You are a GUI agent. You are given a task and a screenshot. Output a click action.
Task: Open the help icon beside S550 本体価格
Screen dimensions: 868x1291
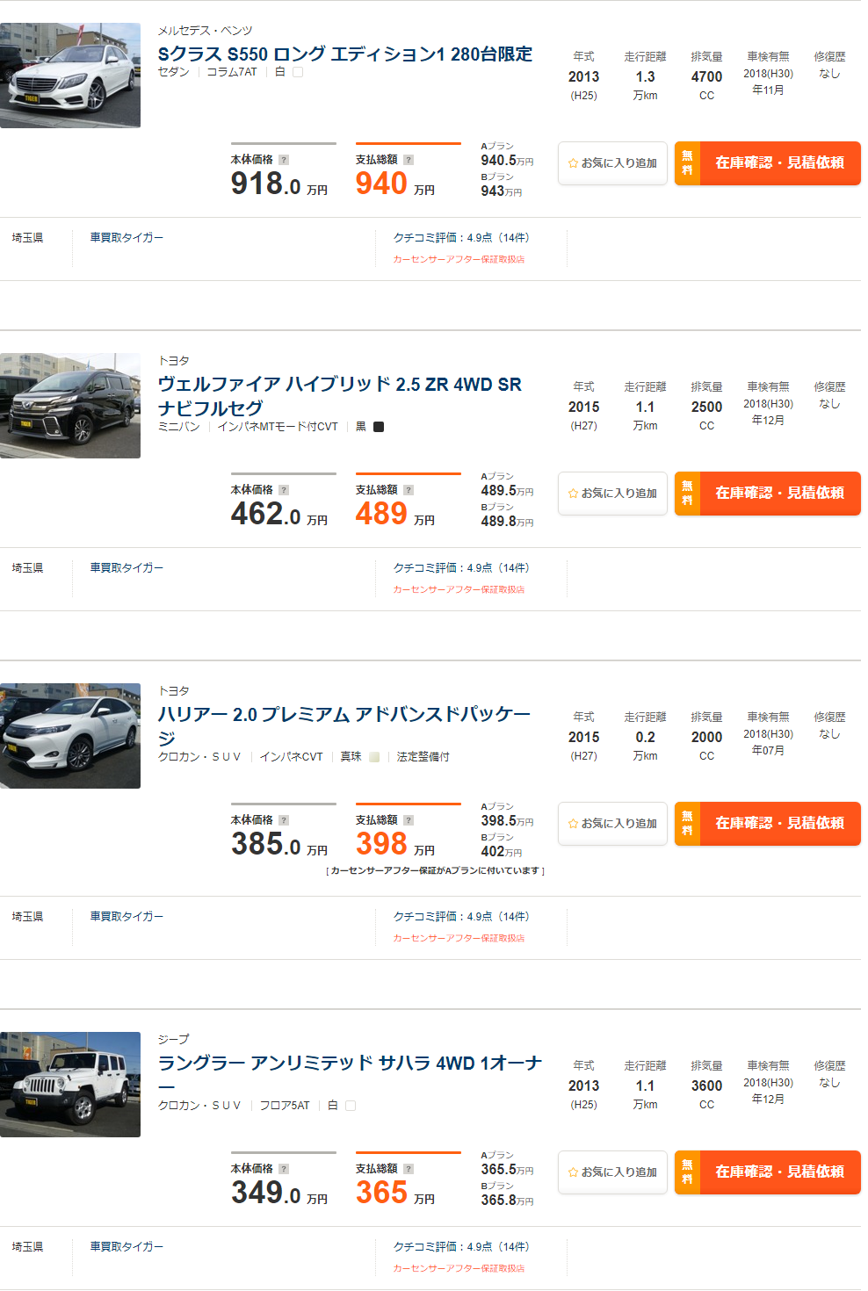click(283, 159)
